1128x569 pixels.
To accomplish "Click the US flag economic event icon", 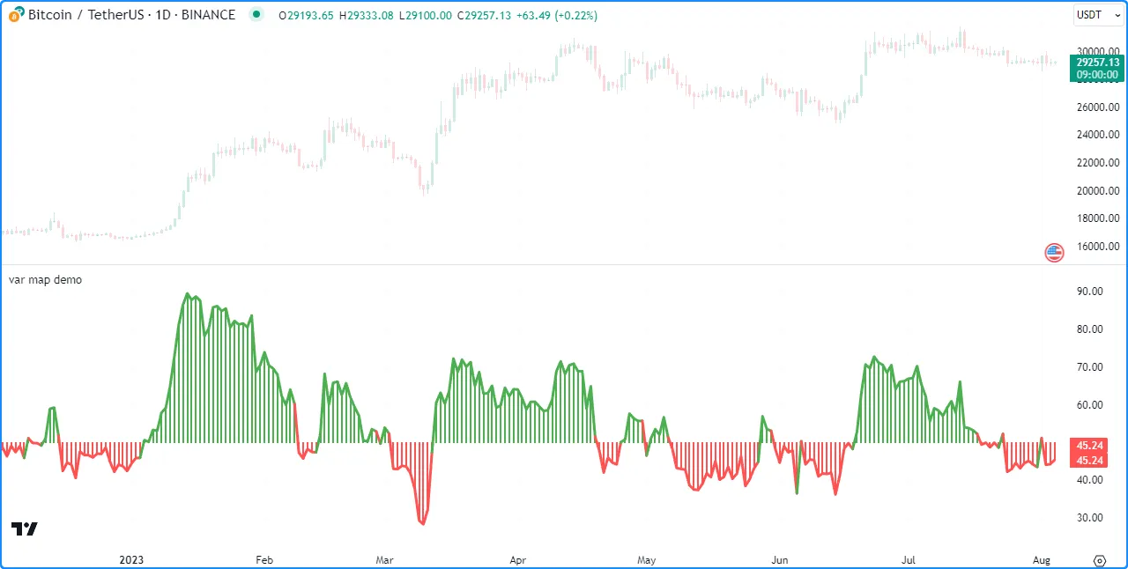I will point(1054,253).
